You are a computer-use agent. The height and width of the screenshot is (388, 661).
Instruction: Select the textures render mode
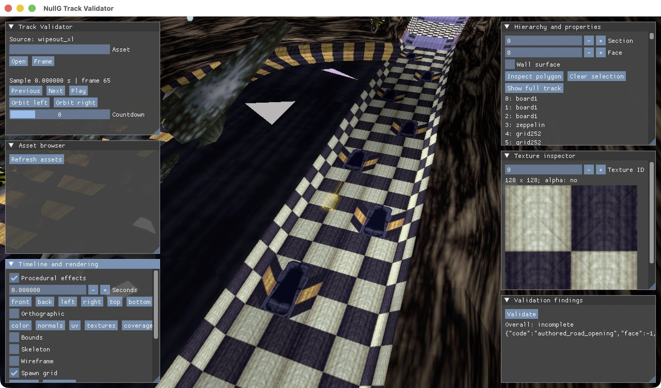(101, 326)
